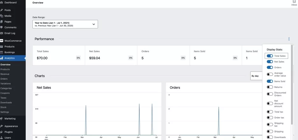This screenshot has width=298, height=140.
Task: Open Orders analytics report in sidebar
Action: (4, 79)
